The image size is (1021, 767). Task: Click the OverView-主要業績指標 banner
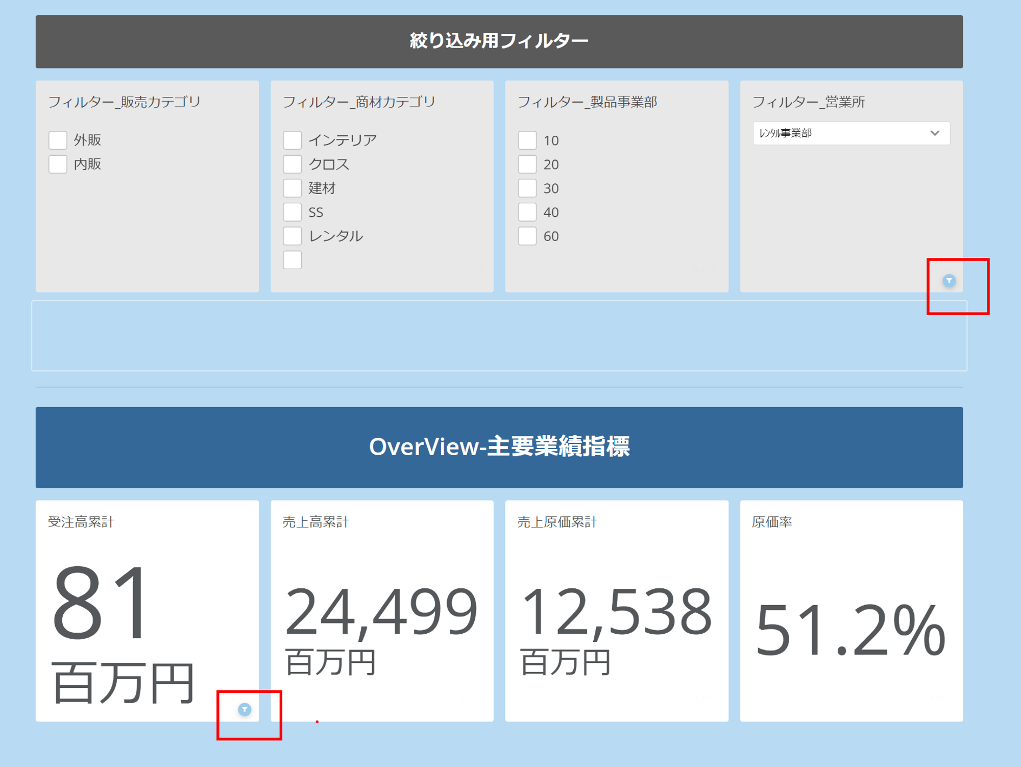(499, 447)
